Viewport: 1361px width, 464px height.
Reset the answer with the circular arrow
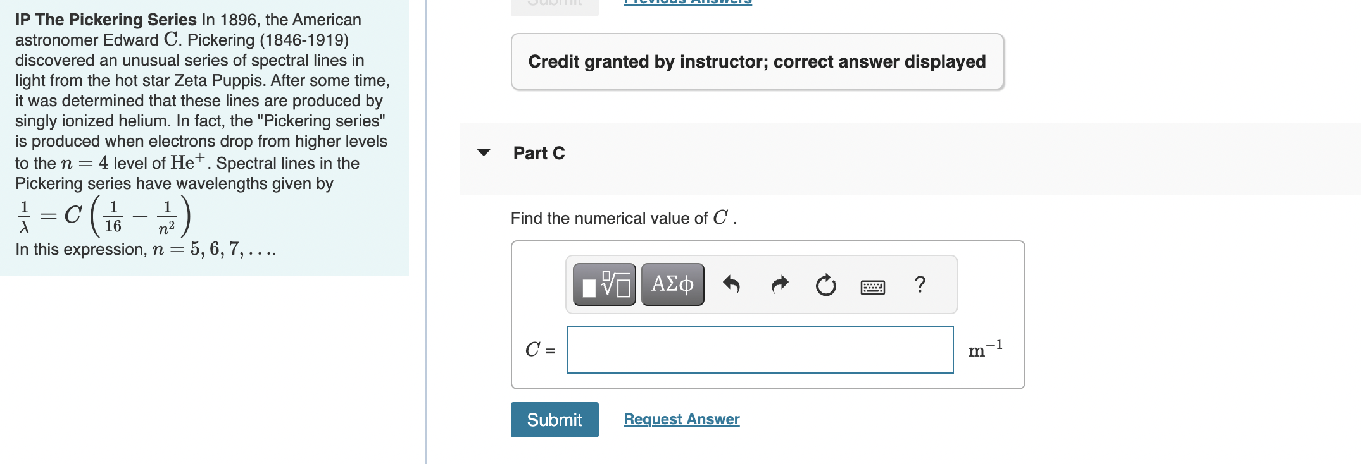825,285
